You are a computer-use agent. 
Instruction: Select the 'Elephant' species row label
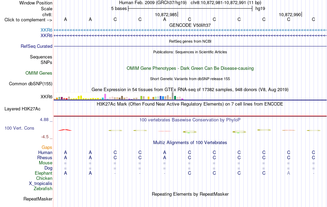43,173
